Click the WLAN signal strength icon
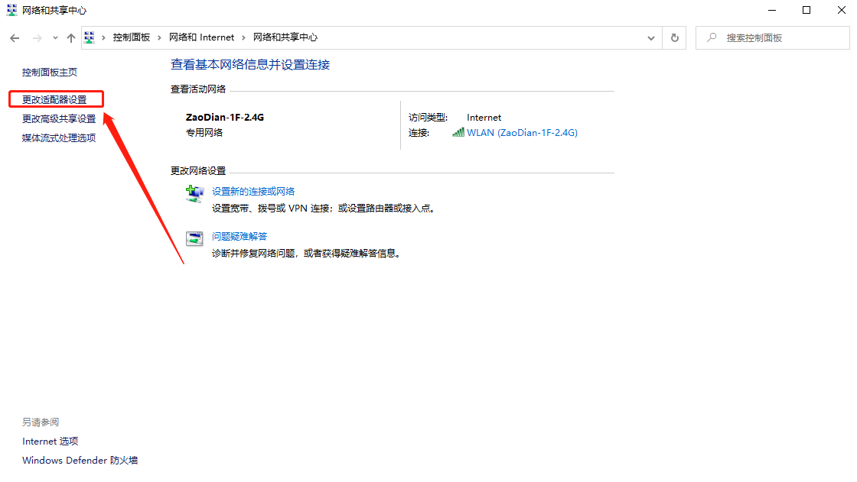The height and width of the screenshot is (482, 857). [x=458, y=132]
